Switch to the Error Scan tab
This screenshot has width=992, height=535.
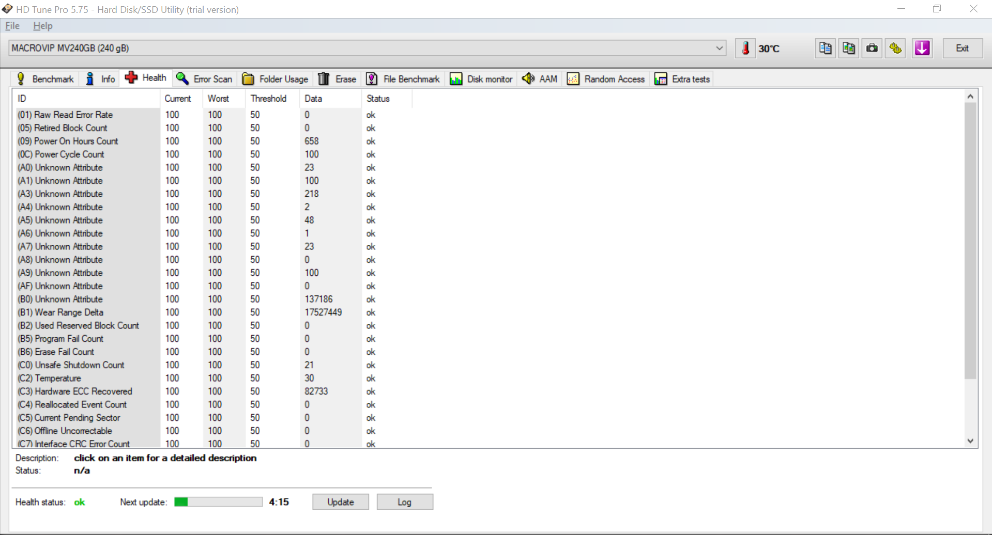pyautogui.click(x=204, y=79)
